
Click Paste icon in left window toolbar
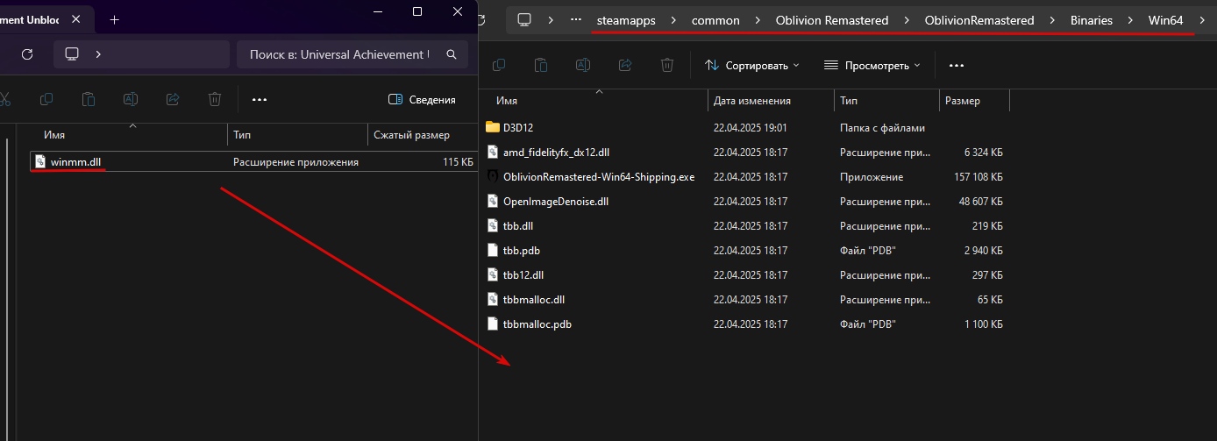coord(89,100)
